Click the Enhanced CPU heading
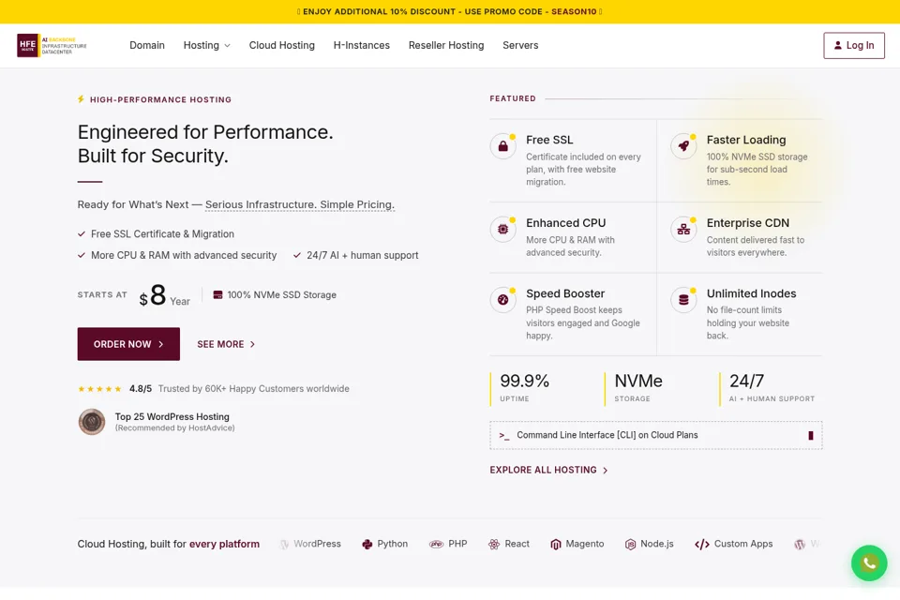This screenshot has width=900, height=600. click(566, 223)
